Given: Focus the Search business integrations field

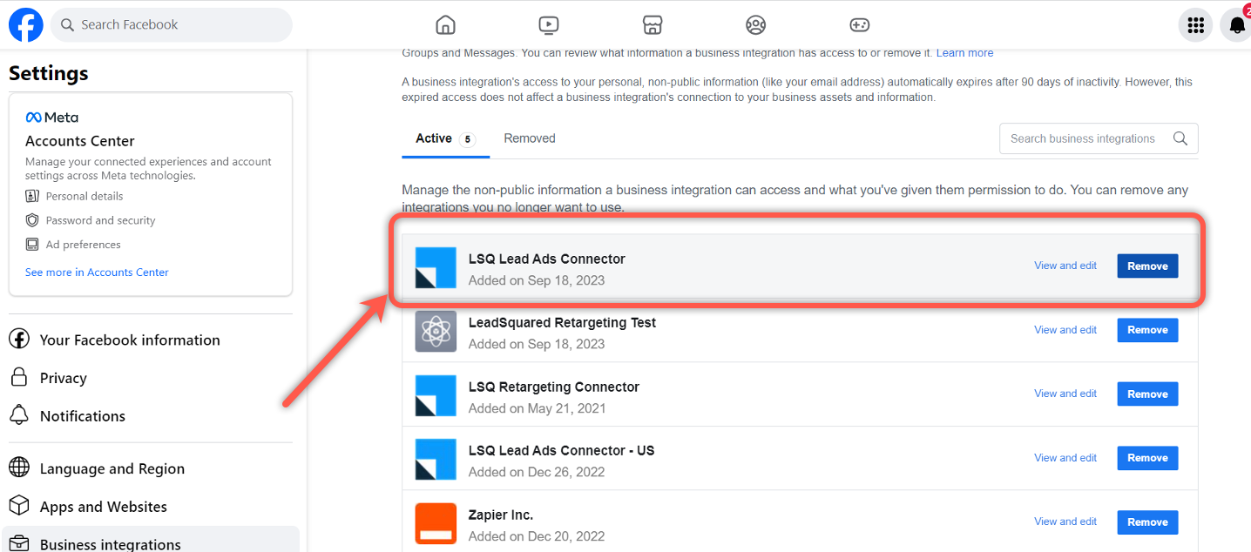Looking at the screenshot, I should coord(1083,138).
